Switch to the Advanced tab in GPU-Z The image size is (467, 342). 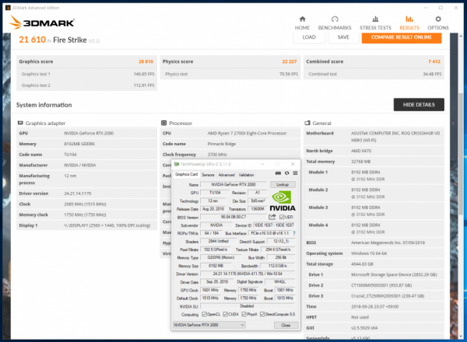226,175
